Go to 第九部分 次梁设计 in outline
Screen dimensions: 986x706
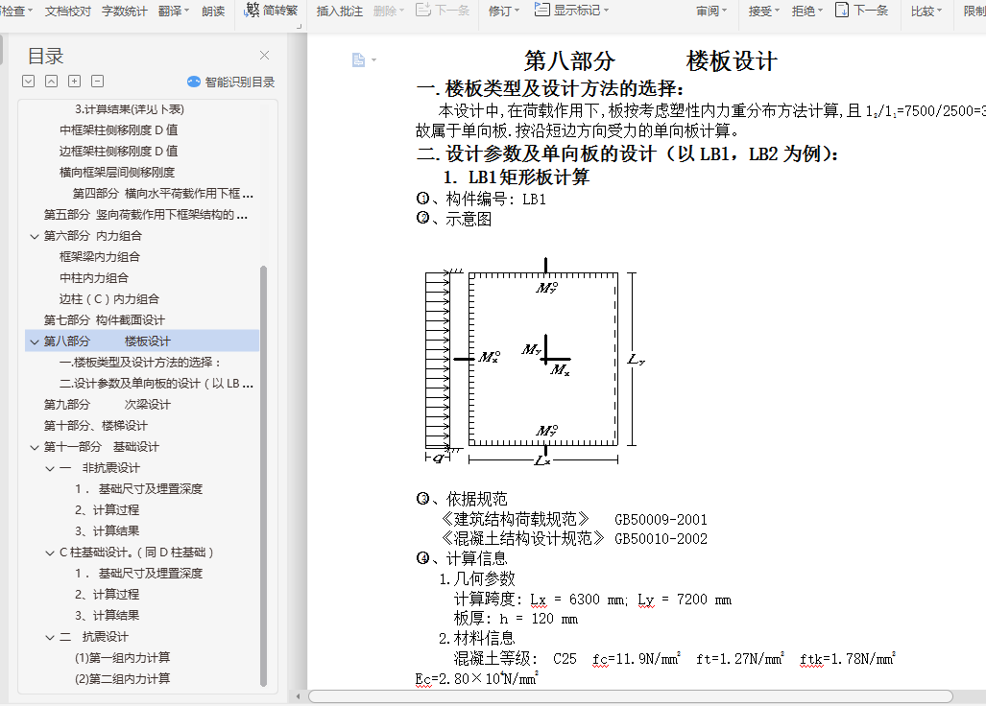(107, 405)
